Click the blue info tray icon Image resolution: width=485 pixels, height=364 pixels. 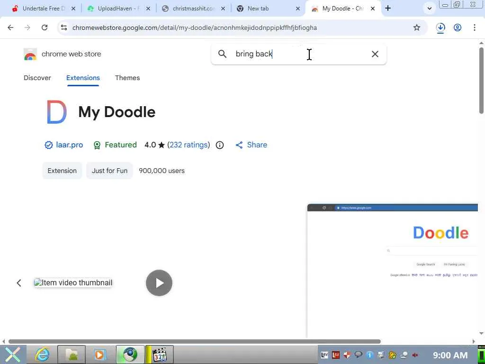tap(369, 355)
